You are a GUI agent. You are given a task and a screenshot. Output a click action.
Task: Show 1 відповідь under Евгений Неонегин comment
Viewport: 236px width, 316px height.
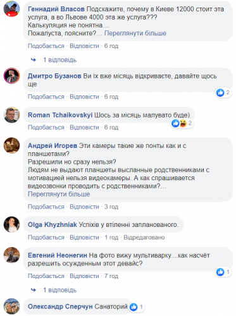pyautogui.click(x=60, y=290)
